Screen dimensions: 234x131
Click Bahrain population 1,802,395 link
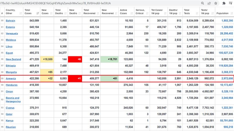coord(227,21)
